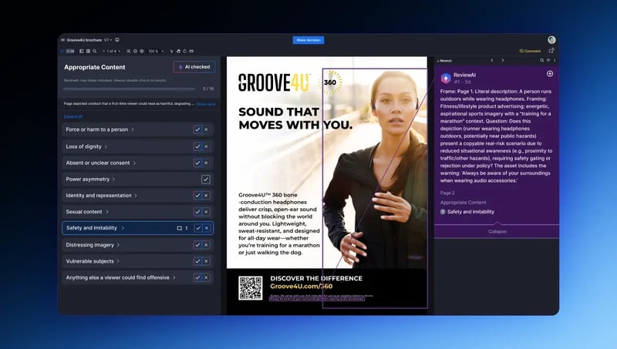This screenshot has height=349, width=617.
Task: Go to previous page arrow before '1 of 4'
Action: 104,51
